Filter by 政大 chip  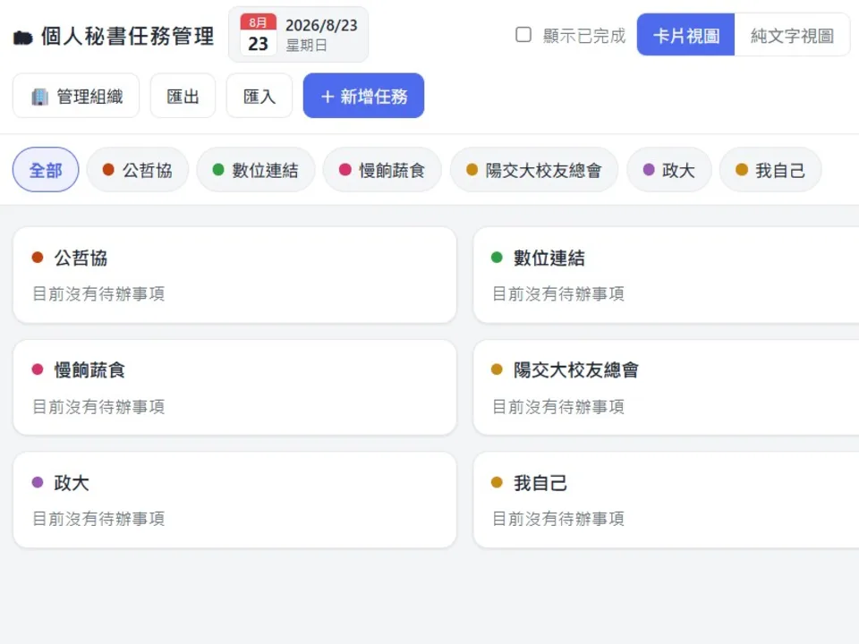pos(669,170)
